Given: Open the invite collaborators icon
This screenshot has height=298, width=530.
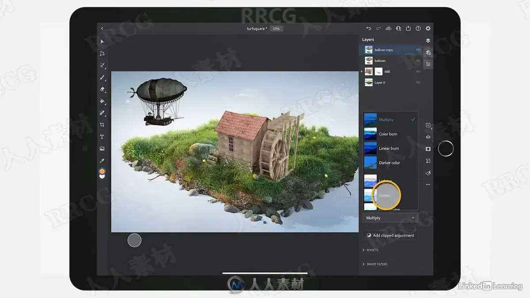Looking at the screenshot, I should (x=398, y=29).
